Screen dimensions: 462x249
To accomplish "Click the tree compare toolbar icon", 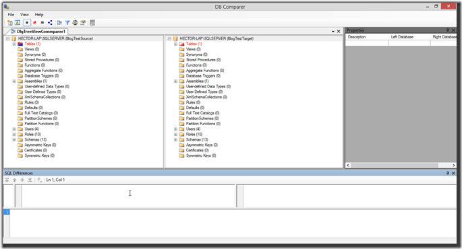I will pyautogui.click(x=59, y=23).
